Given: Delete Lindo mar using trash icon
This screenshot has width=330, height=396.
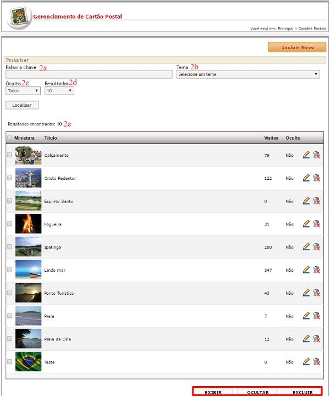Looking at the screenshot, I should (317, 269).
